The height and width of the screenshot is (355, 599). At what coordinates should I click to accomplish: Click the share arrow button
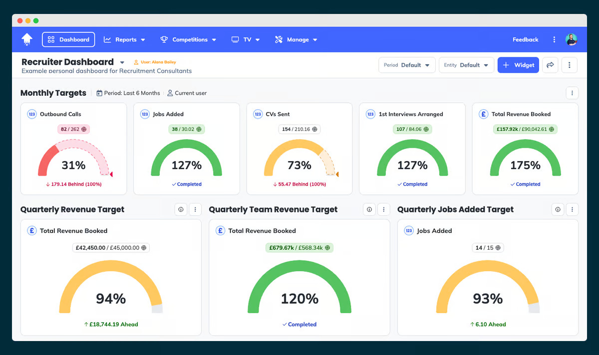tap(550, 65)
